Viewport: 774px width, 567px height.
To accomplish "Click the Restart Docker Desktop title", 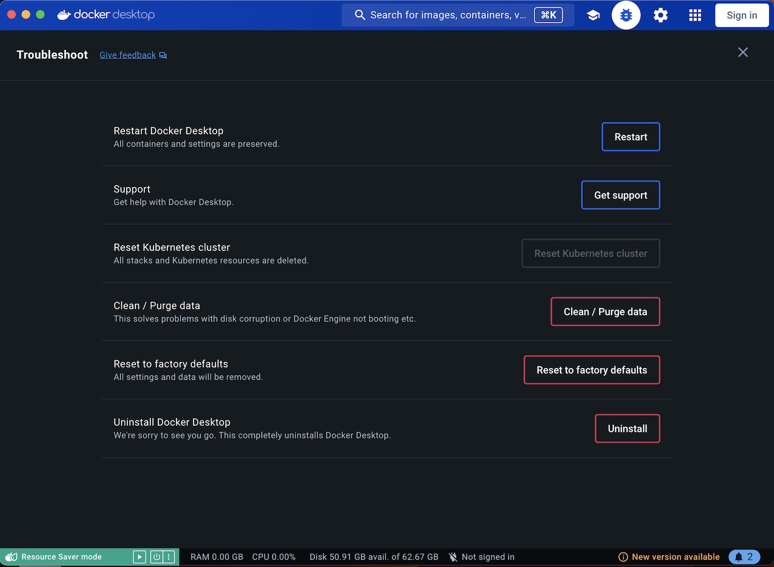I will pyautogui.click(x=169, y=131).
